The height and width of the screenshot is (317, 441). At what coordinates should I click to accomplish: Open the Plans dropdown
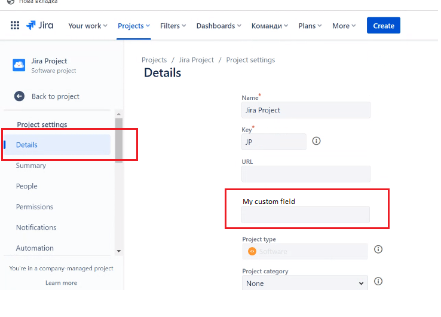click(x=310, y=26)
